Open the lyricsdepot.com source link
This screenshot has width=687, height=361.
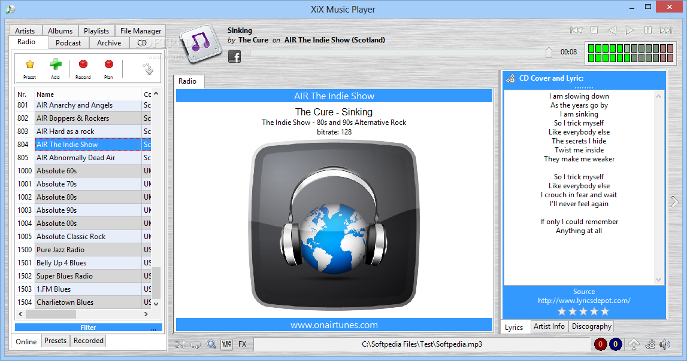584,301
